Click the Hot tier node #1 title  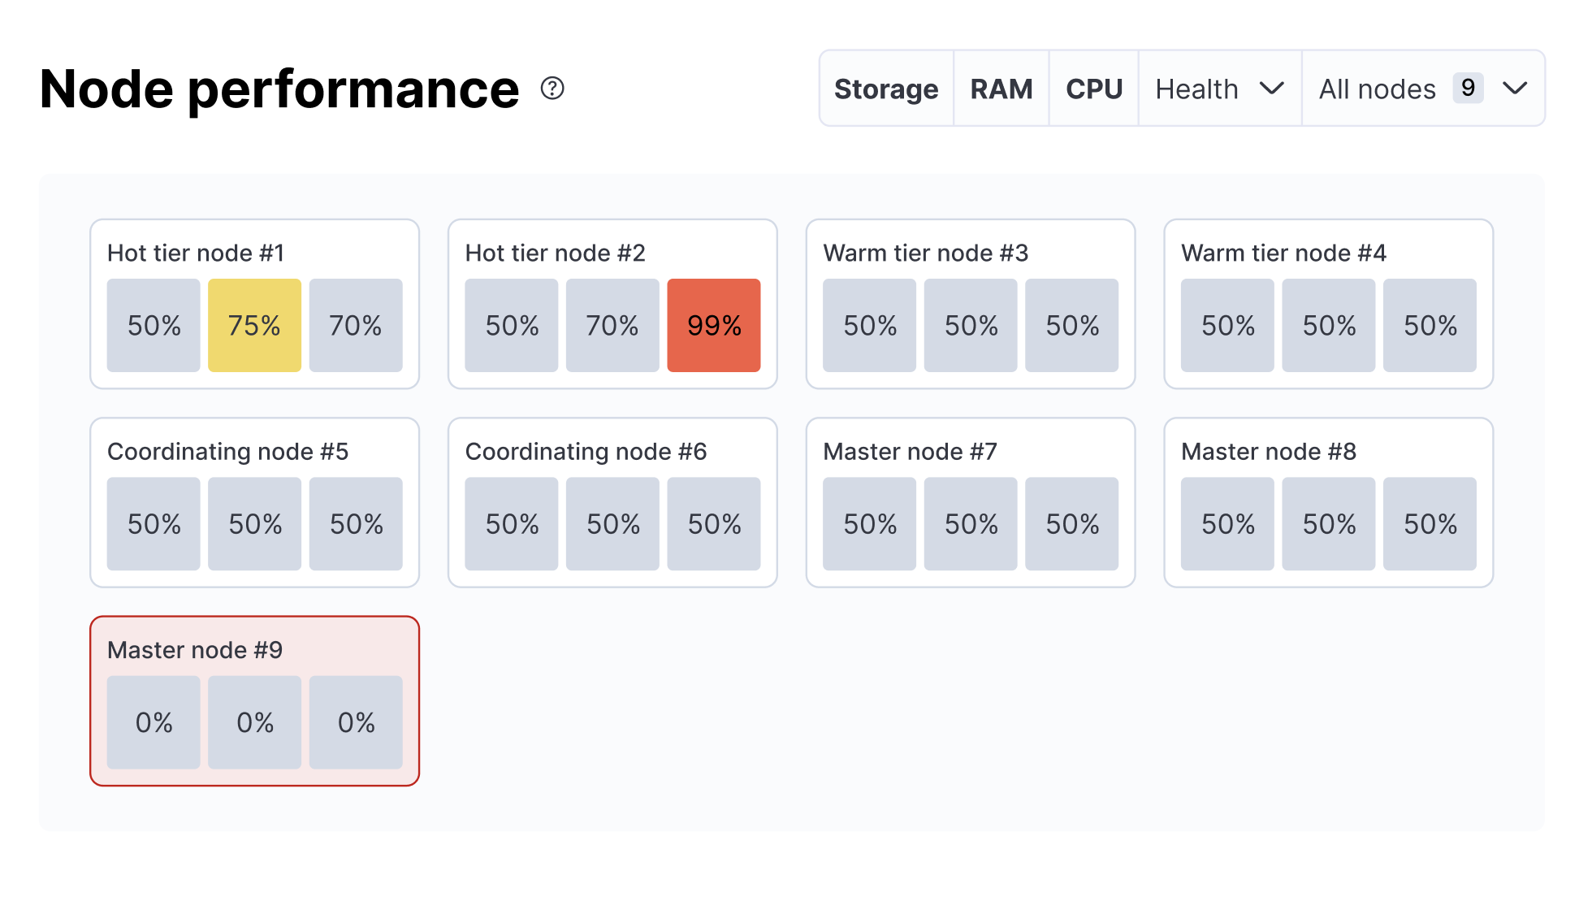(x=196, y=253)
